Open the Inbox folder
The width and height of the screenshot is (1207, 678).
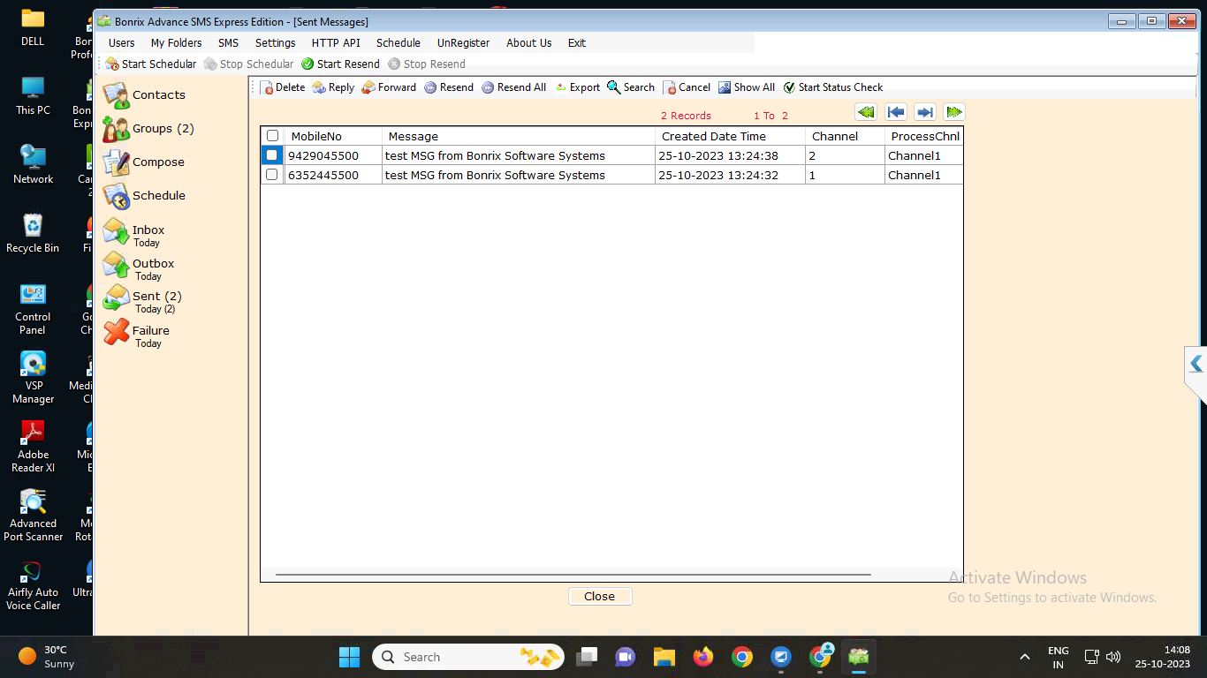[134, 234]
